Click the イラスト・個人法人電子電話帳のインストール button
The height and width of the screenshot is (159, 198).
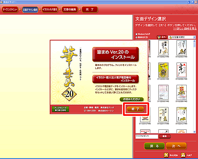pos(115,79)
